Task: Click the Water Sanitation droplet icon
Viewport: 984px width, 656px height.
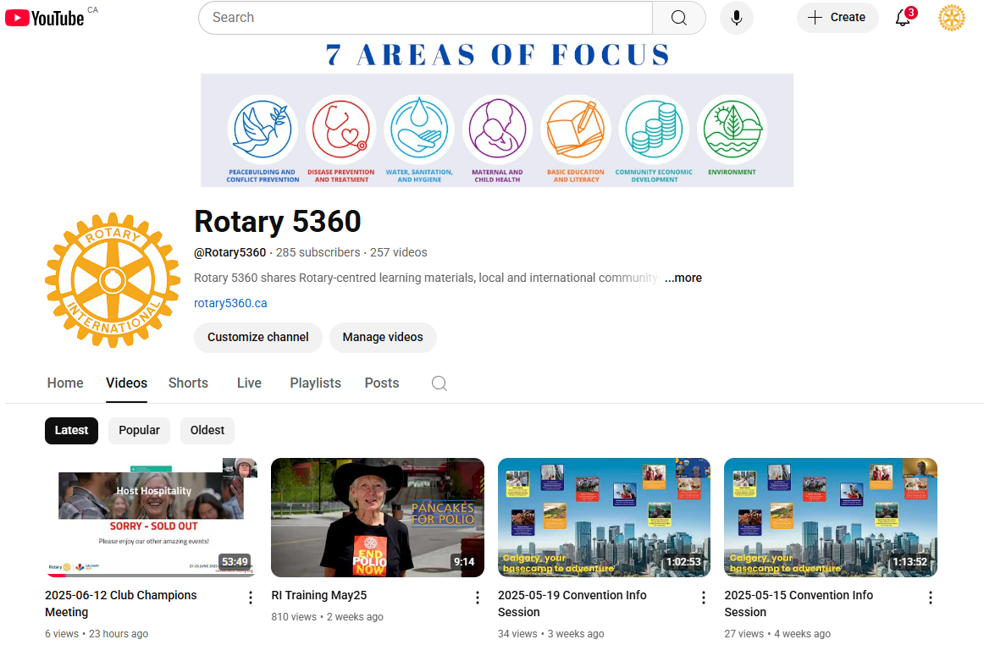Action: pos(419,130)
